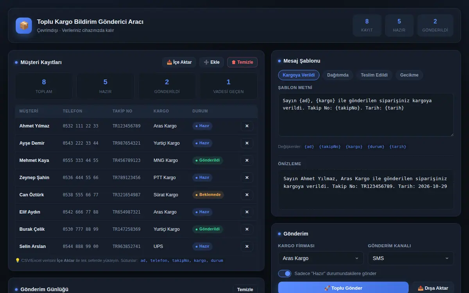Click the package box app logo icon

24,25
